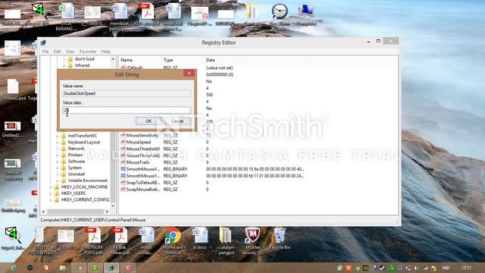485x273 pixels.
Task: Expand the HKEY_LOCAL_MACHINE tree node
Action: click(x=51, y=187)
